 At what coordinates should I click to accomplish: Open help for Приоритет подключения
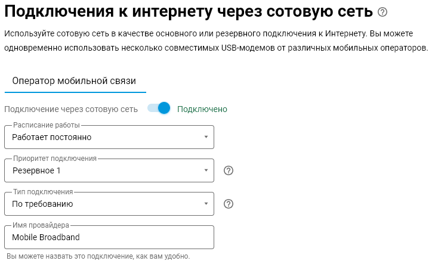(228, 170)
